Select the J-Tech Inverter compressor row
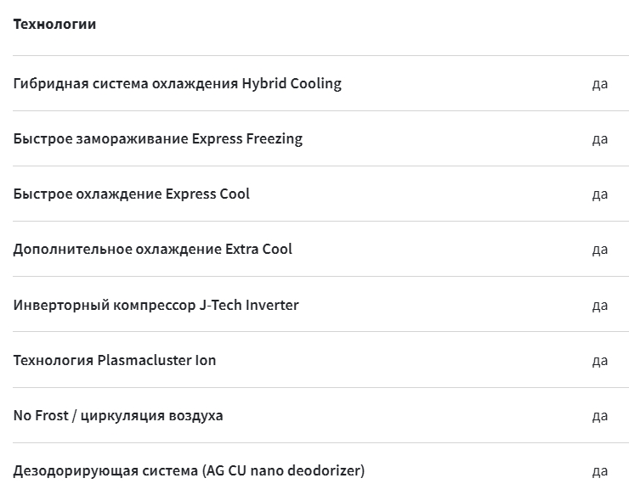Image resolution: width=629 pixels, height=495 pixels. click(320, 304)
